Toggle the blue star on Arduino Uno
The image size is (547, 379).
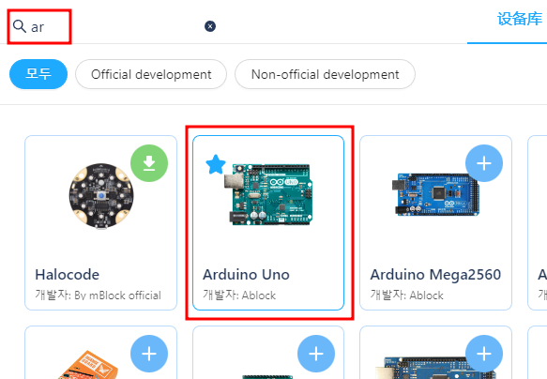click(x=216, y=164)
